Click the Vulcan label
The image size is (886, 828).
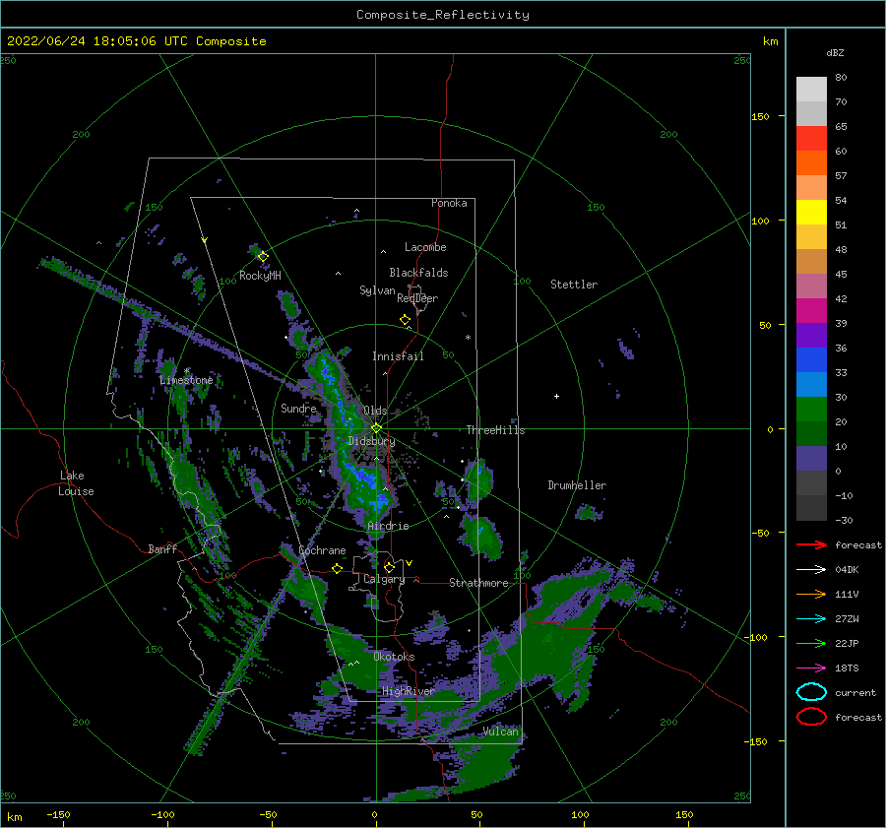click(x=500, y=732)
